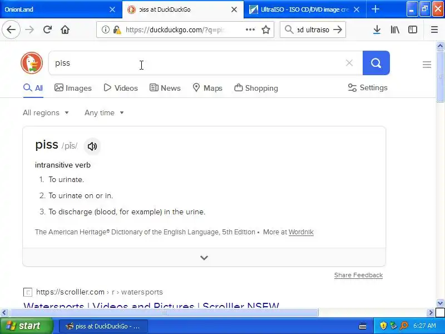Image resolution: width=445 pixels, height=334 pixels.
Task: Open the library icon
Action: click(395, 30)
